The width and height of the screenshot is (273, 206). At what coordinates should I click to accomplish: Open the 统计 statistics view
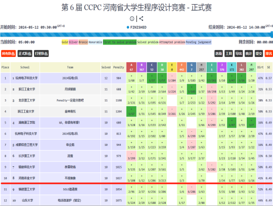248,53
